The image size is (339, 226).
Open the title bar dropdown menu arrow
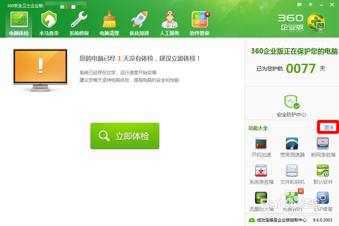pos(310,5)
